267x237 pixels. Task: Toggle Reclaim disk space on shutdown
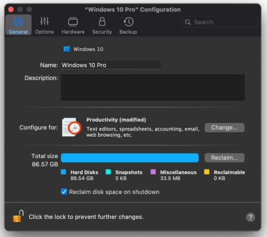[64, 192]
